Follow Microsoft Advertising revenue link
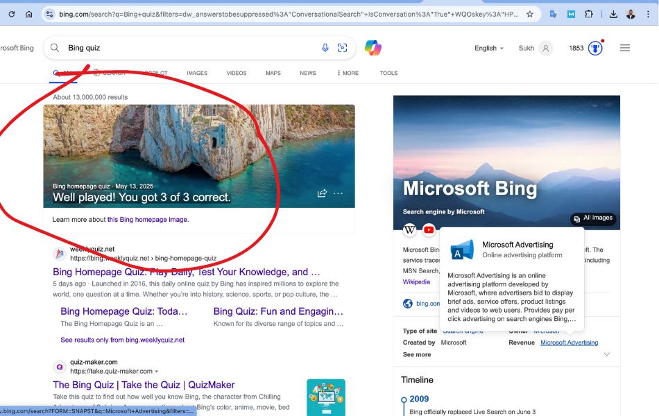 click(x=569, y=343)
